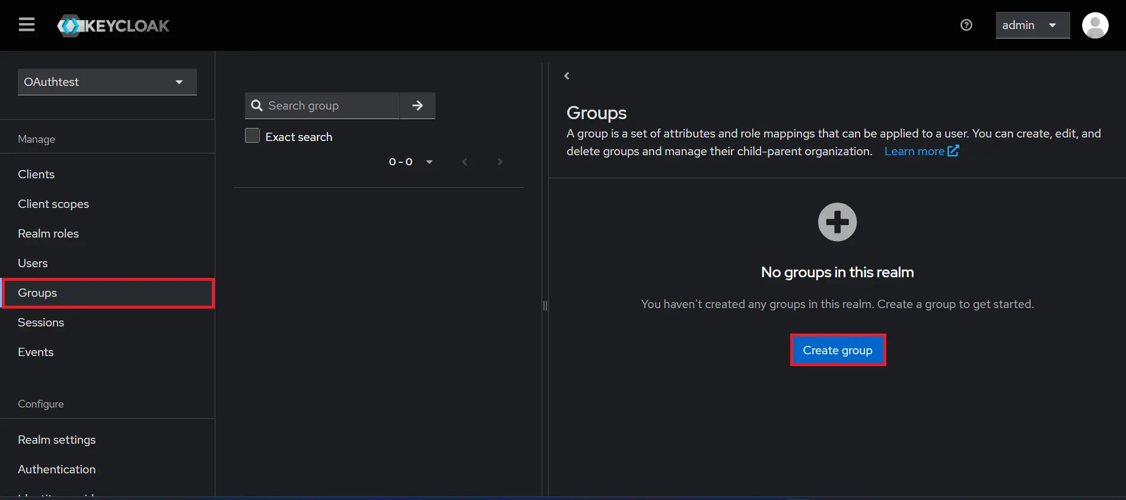
Task: Click the external link icon by Learn more
Action: [953, 151]
